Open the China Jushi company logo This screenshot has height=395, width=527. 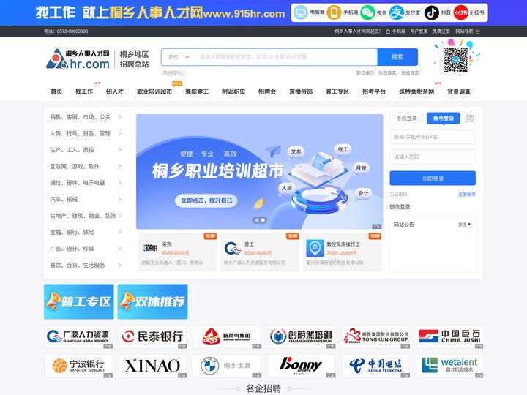[449, 336]
